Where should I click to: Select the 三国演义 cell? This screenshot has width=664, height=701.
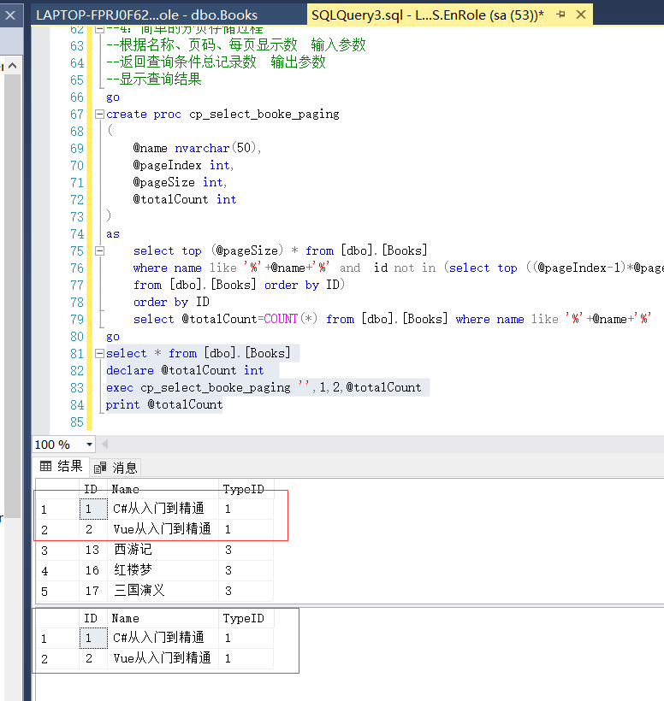163,591
